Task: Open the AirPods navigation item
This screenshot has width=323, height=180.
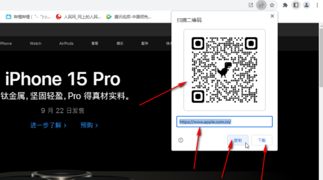Action: pyautogui.click(x=66, y=43)
